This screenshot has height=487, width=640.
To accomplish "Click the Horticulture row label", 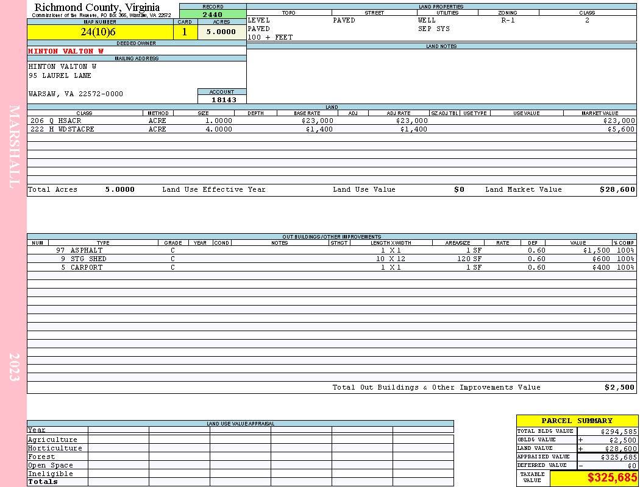I will point(55,448).
